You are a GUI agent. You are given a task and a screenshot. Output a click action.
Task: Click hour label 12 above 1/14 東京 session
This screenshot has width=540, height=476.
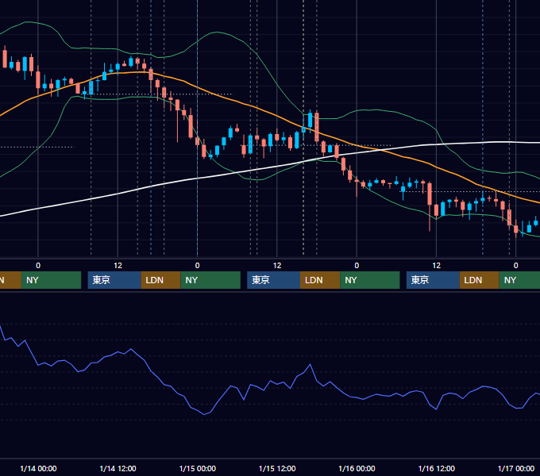coord(118,266)
